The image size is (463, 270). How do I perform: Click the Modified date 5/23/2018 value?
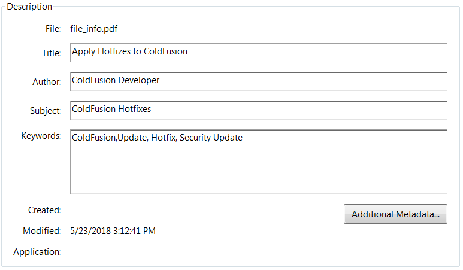coord(113,230)
